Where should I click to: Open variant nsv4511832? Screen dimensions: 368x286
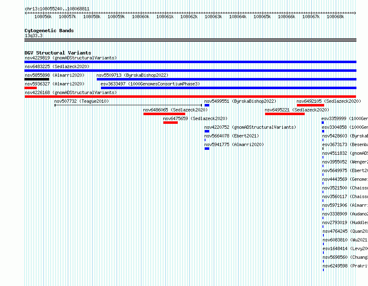(345, 153)
